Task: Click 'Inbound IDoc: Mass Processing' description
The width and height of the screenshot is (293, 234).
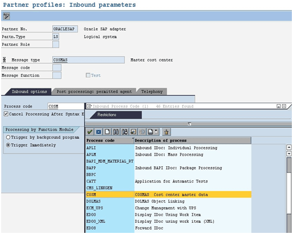Action: [169, 155]
